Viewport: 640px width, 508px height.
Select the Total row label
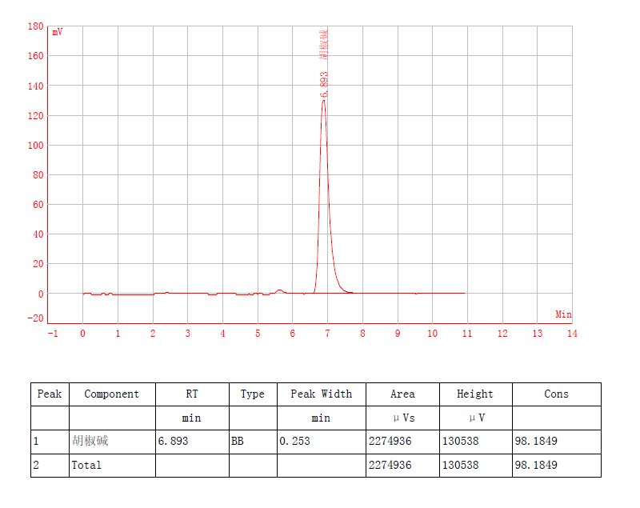[x=86, y=465]
